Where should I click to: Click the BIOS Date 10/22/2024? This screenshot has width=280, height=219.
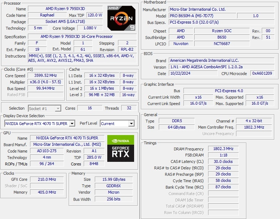pos(193,73)
